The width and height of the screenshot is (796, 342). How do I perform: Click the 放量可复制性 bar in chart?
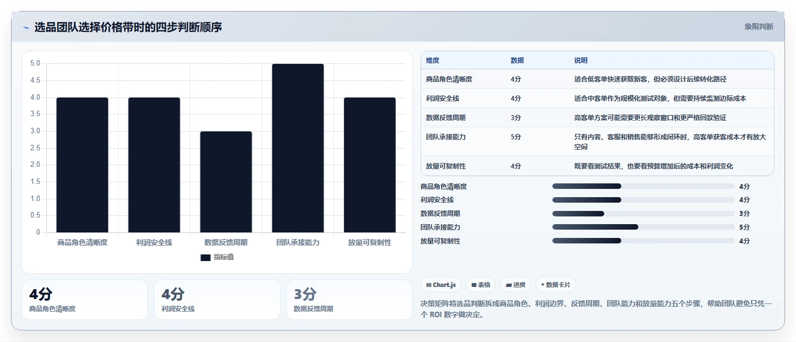370,165
